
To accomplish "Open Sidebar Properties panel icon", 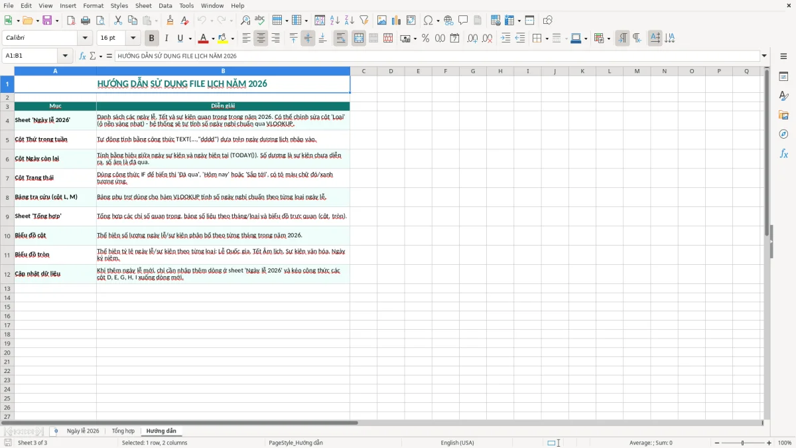I will click(x=783, y=76).
